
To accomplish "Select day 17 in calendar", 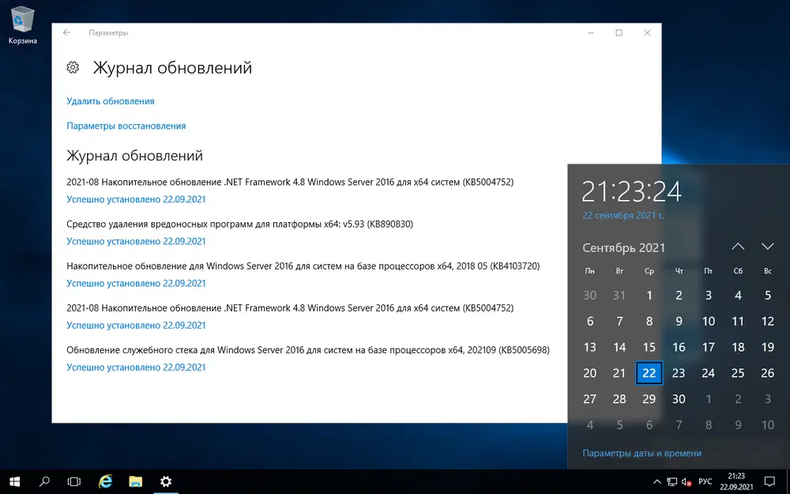I will [x=709, y=347].
